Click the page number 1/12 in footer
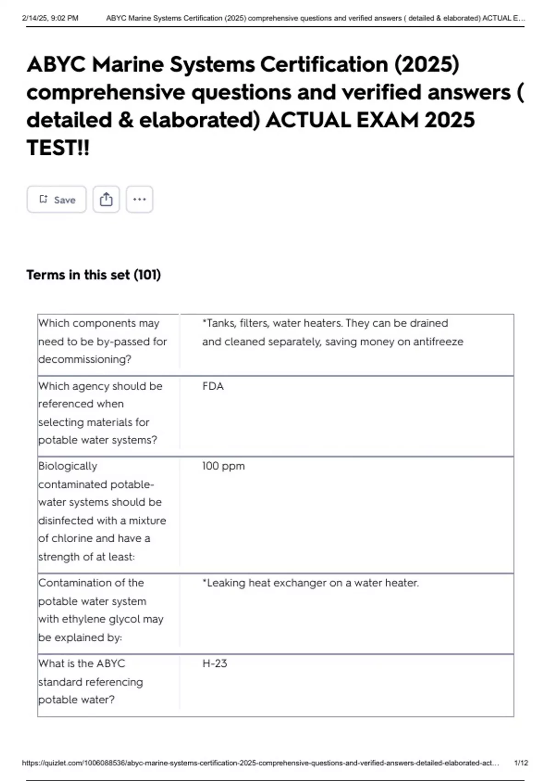551x781 pixels. pos(521,763)
